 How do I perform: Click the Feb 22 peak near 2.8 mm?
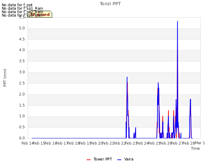pyautogui.click(x=127, y=77)
